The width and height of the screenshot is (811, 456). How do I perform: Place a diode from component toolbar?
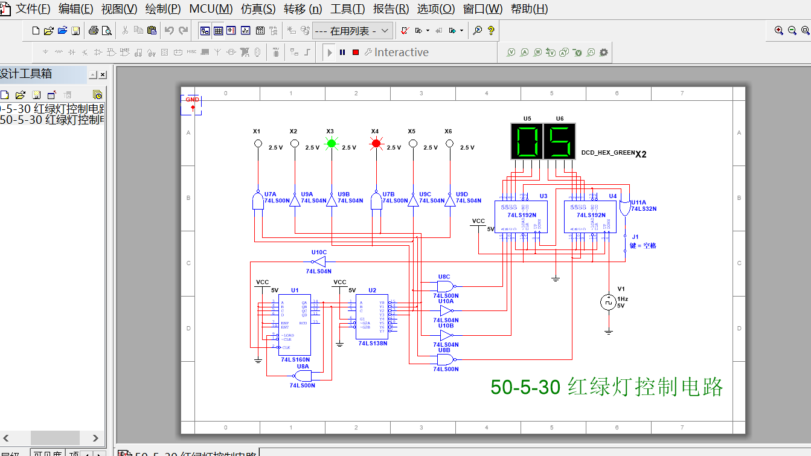[x=72, y=53]
